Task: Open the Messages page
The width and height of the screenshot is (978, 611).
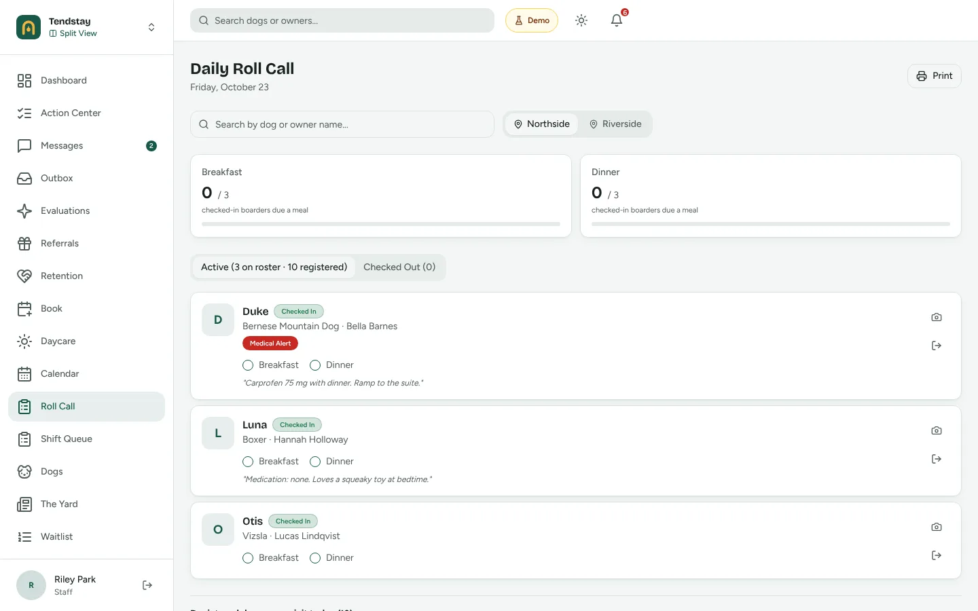Action: (86, 146)
